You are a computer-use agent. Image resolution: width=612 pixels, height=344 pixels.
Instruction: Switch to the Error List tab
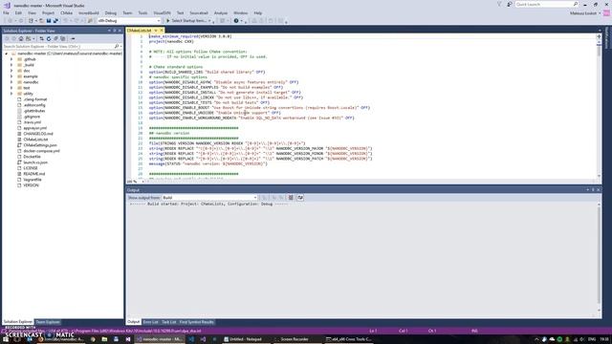[x=151, y=322]
